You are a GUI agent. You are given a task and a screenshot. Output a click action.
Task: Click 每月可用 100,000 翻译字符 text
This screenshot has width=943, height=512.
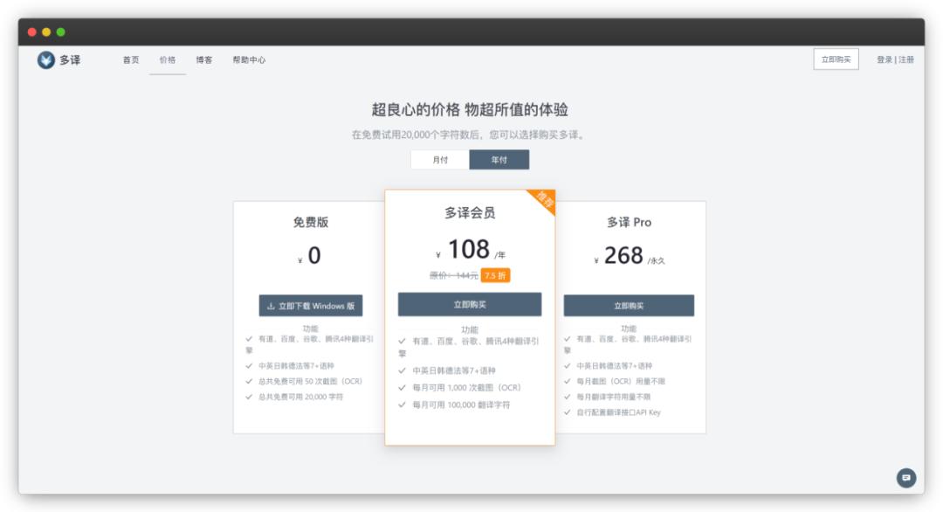point(461,405)
